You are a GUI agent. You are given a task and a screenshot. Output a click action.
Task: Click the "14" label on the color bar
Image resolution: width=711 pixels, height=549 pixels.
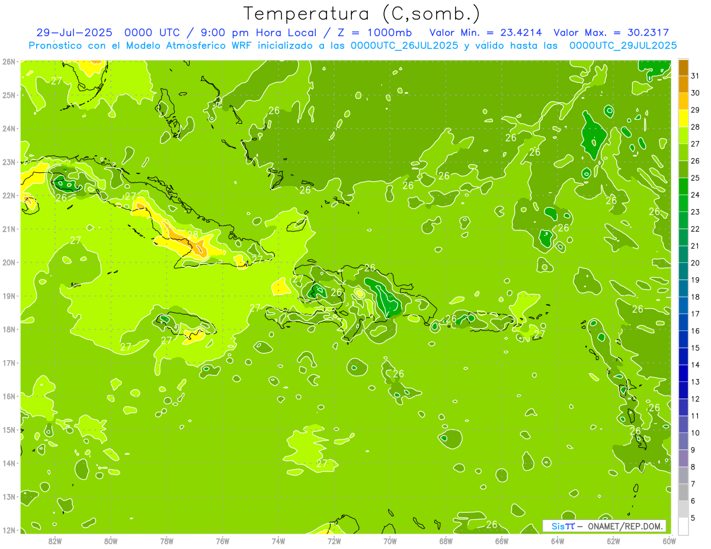point(695,365)
